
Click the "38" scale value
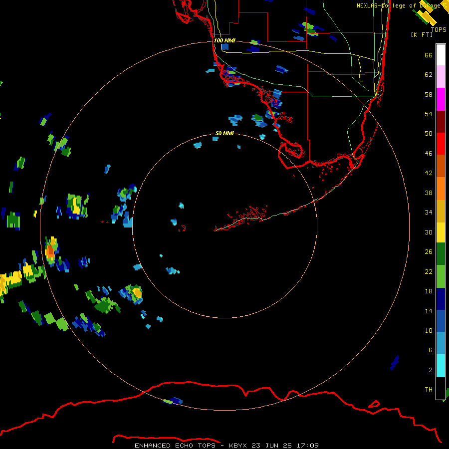pos(429,193)
